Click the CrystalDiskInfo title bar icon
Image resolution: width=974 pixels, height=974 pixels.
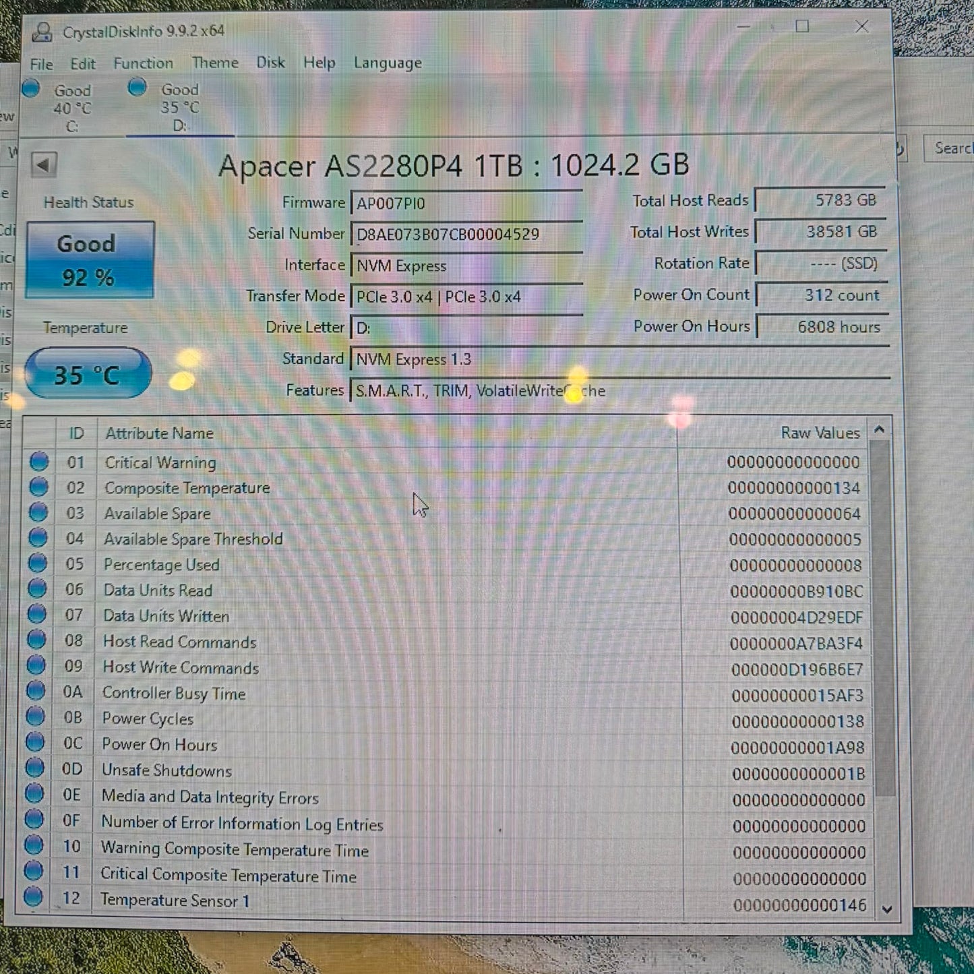click(x=42, y=32)
